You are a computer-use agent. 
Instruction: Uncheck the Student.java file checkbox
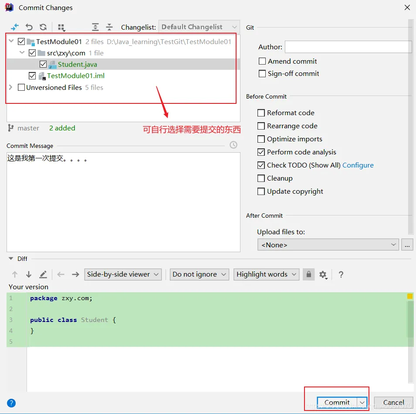tap(43, 65)
